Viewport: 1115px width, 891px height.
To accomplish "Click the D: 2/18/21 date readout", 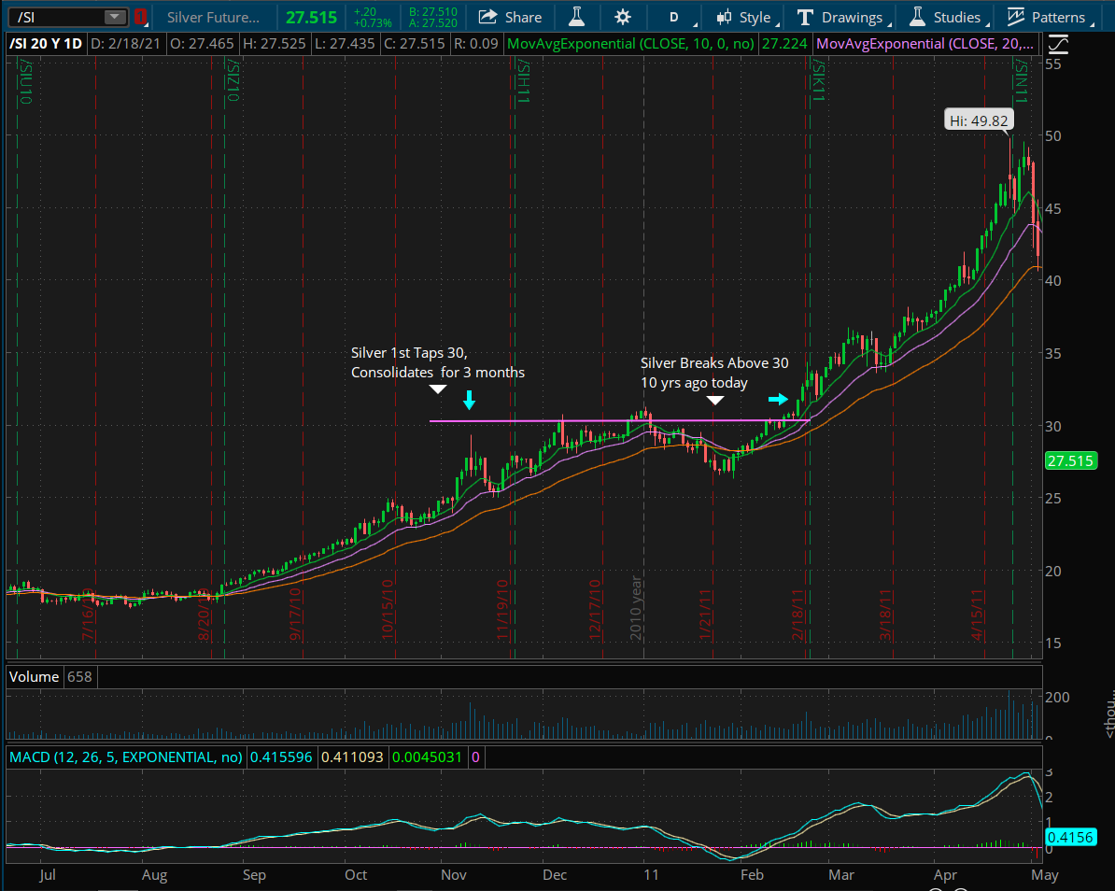I will (126, 43).
